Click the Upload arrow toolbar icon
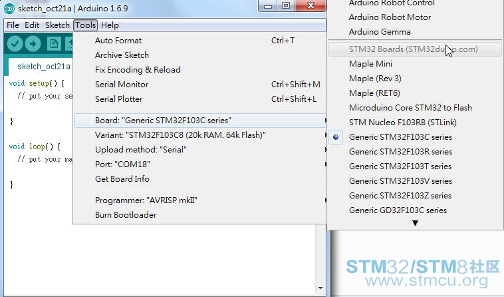Image resolution: width=504 pixels, height=297 pixels. pos(33,44)
